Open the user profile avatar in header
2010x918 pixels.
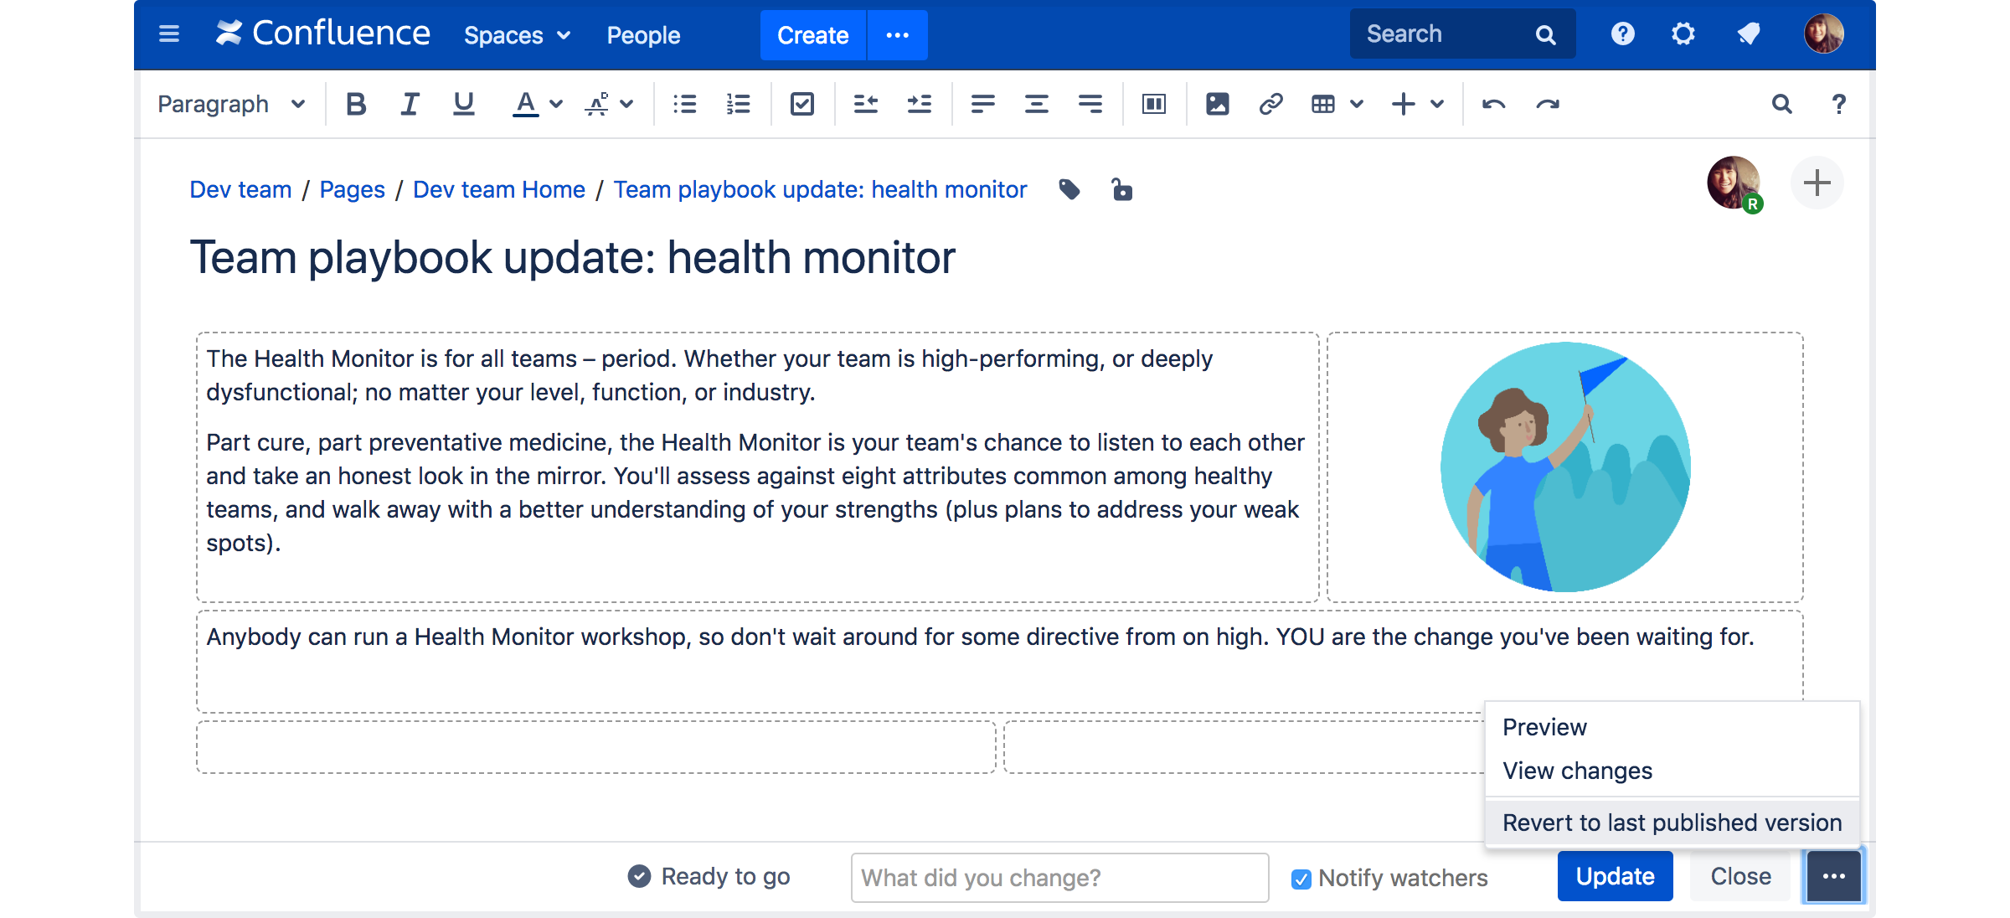pyautogui.click(x=1823, y=34)
